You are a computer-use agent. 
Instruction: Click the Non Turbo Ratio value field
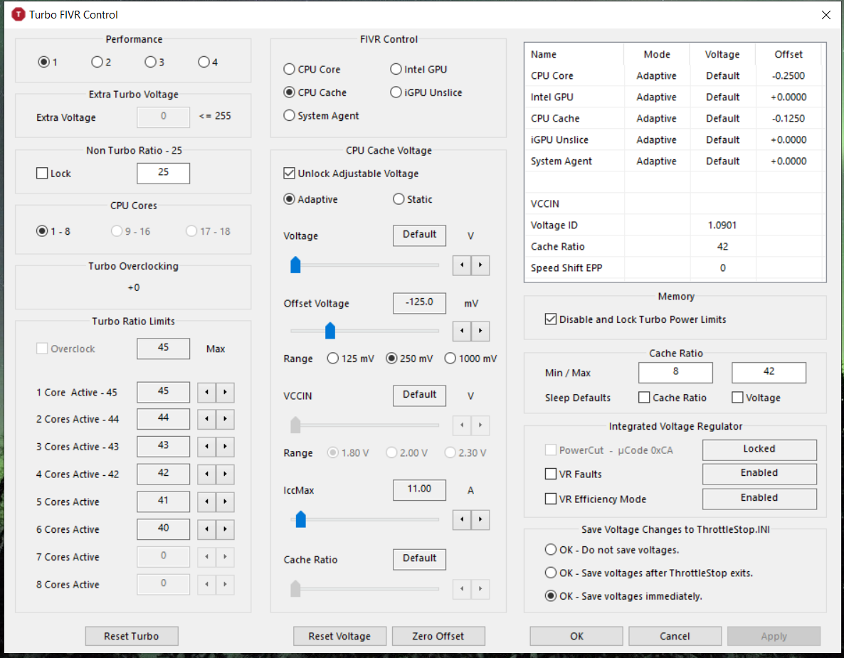[163, 173]
